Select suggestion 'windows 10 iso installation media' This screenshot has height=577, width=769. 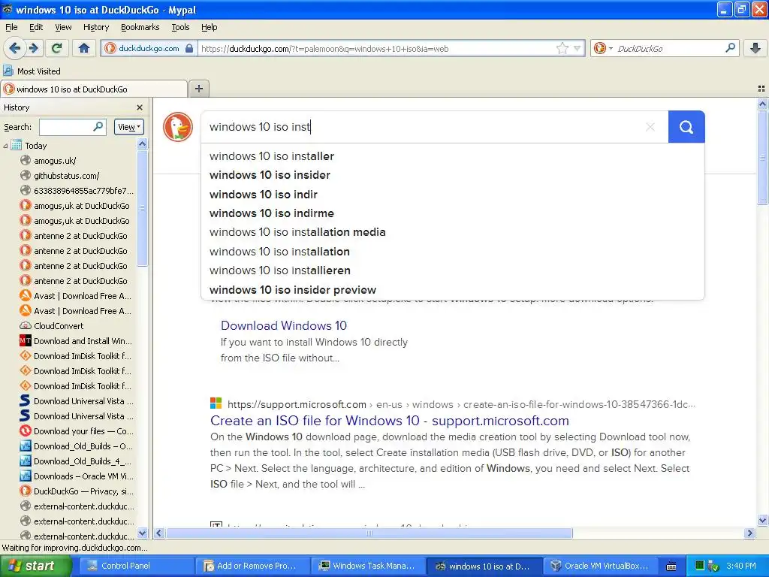pyautogui.click(x=452, y=232)
